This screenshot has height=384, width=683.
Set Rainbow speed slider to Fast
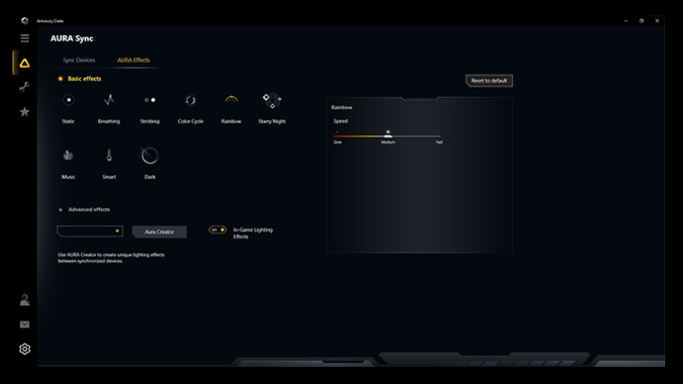(439, 136)
